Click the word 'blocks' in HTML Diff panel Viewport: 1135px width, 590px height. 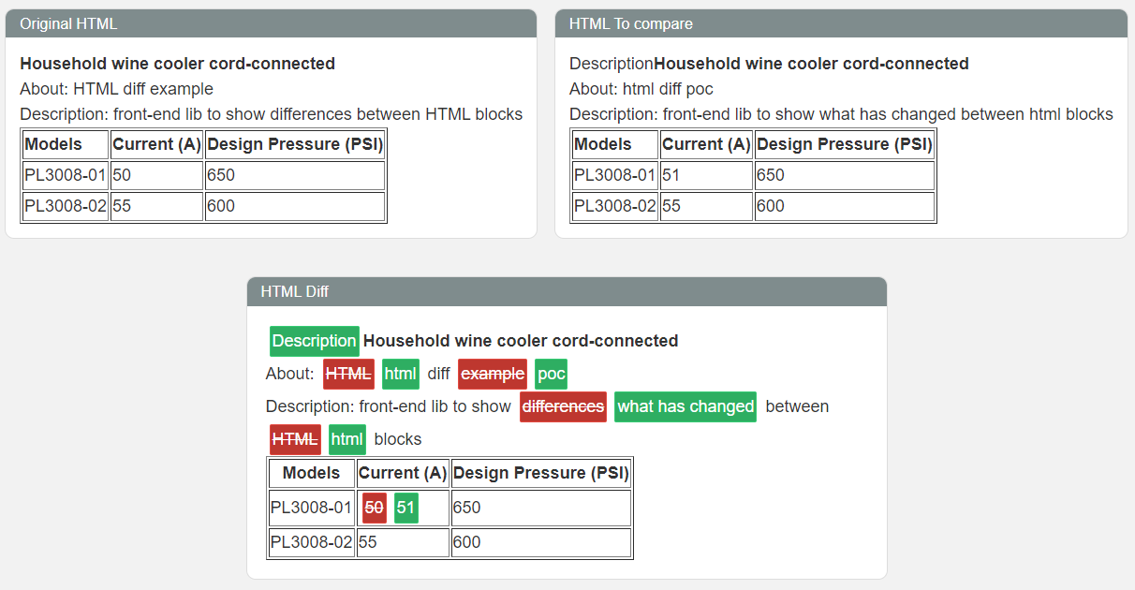point(398,439)
